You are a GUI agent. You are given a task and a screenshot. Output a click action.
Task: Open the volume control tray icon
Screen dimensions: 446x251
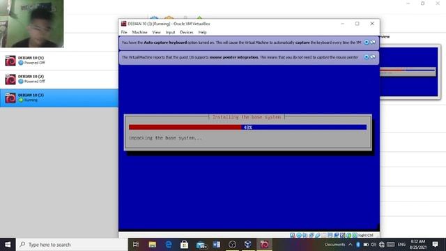[374, 245]
